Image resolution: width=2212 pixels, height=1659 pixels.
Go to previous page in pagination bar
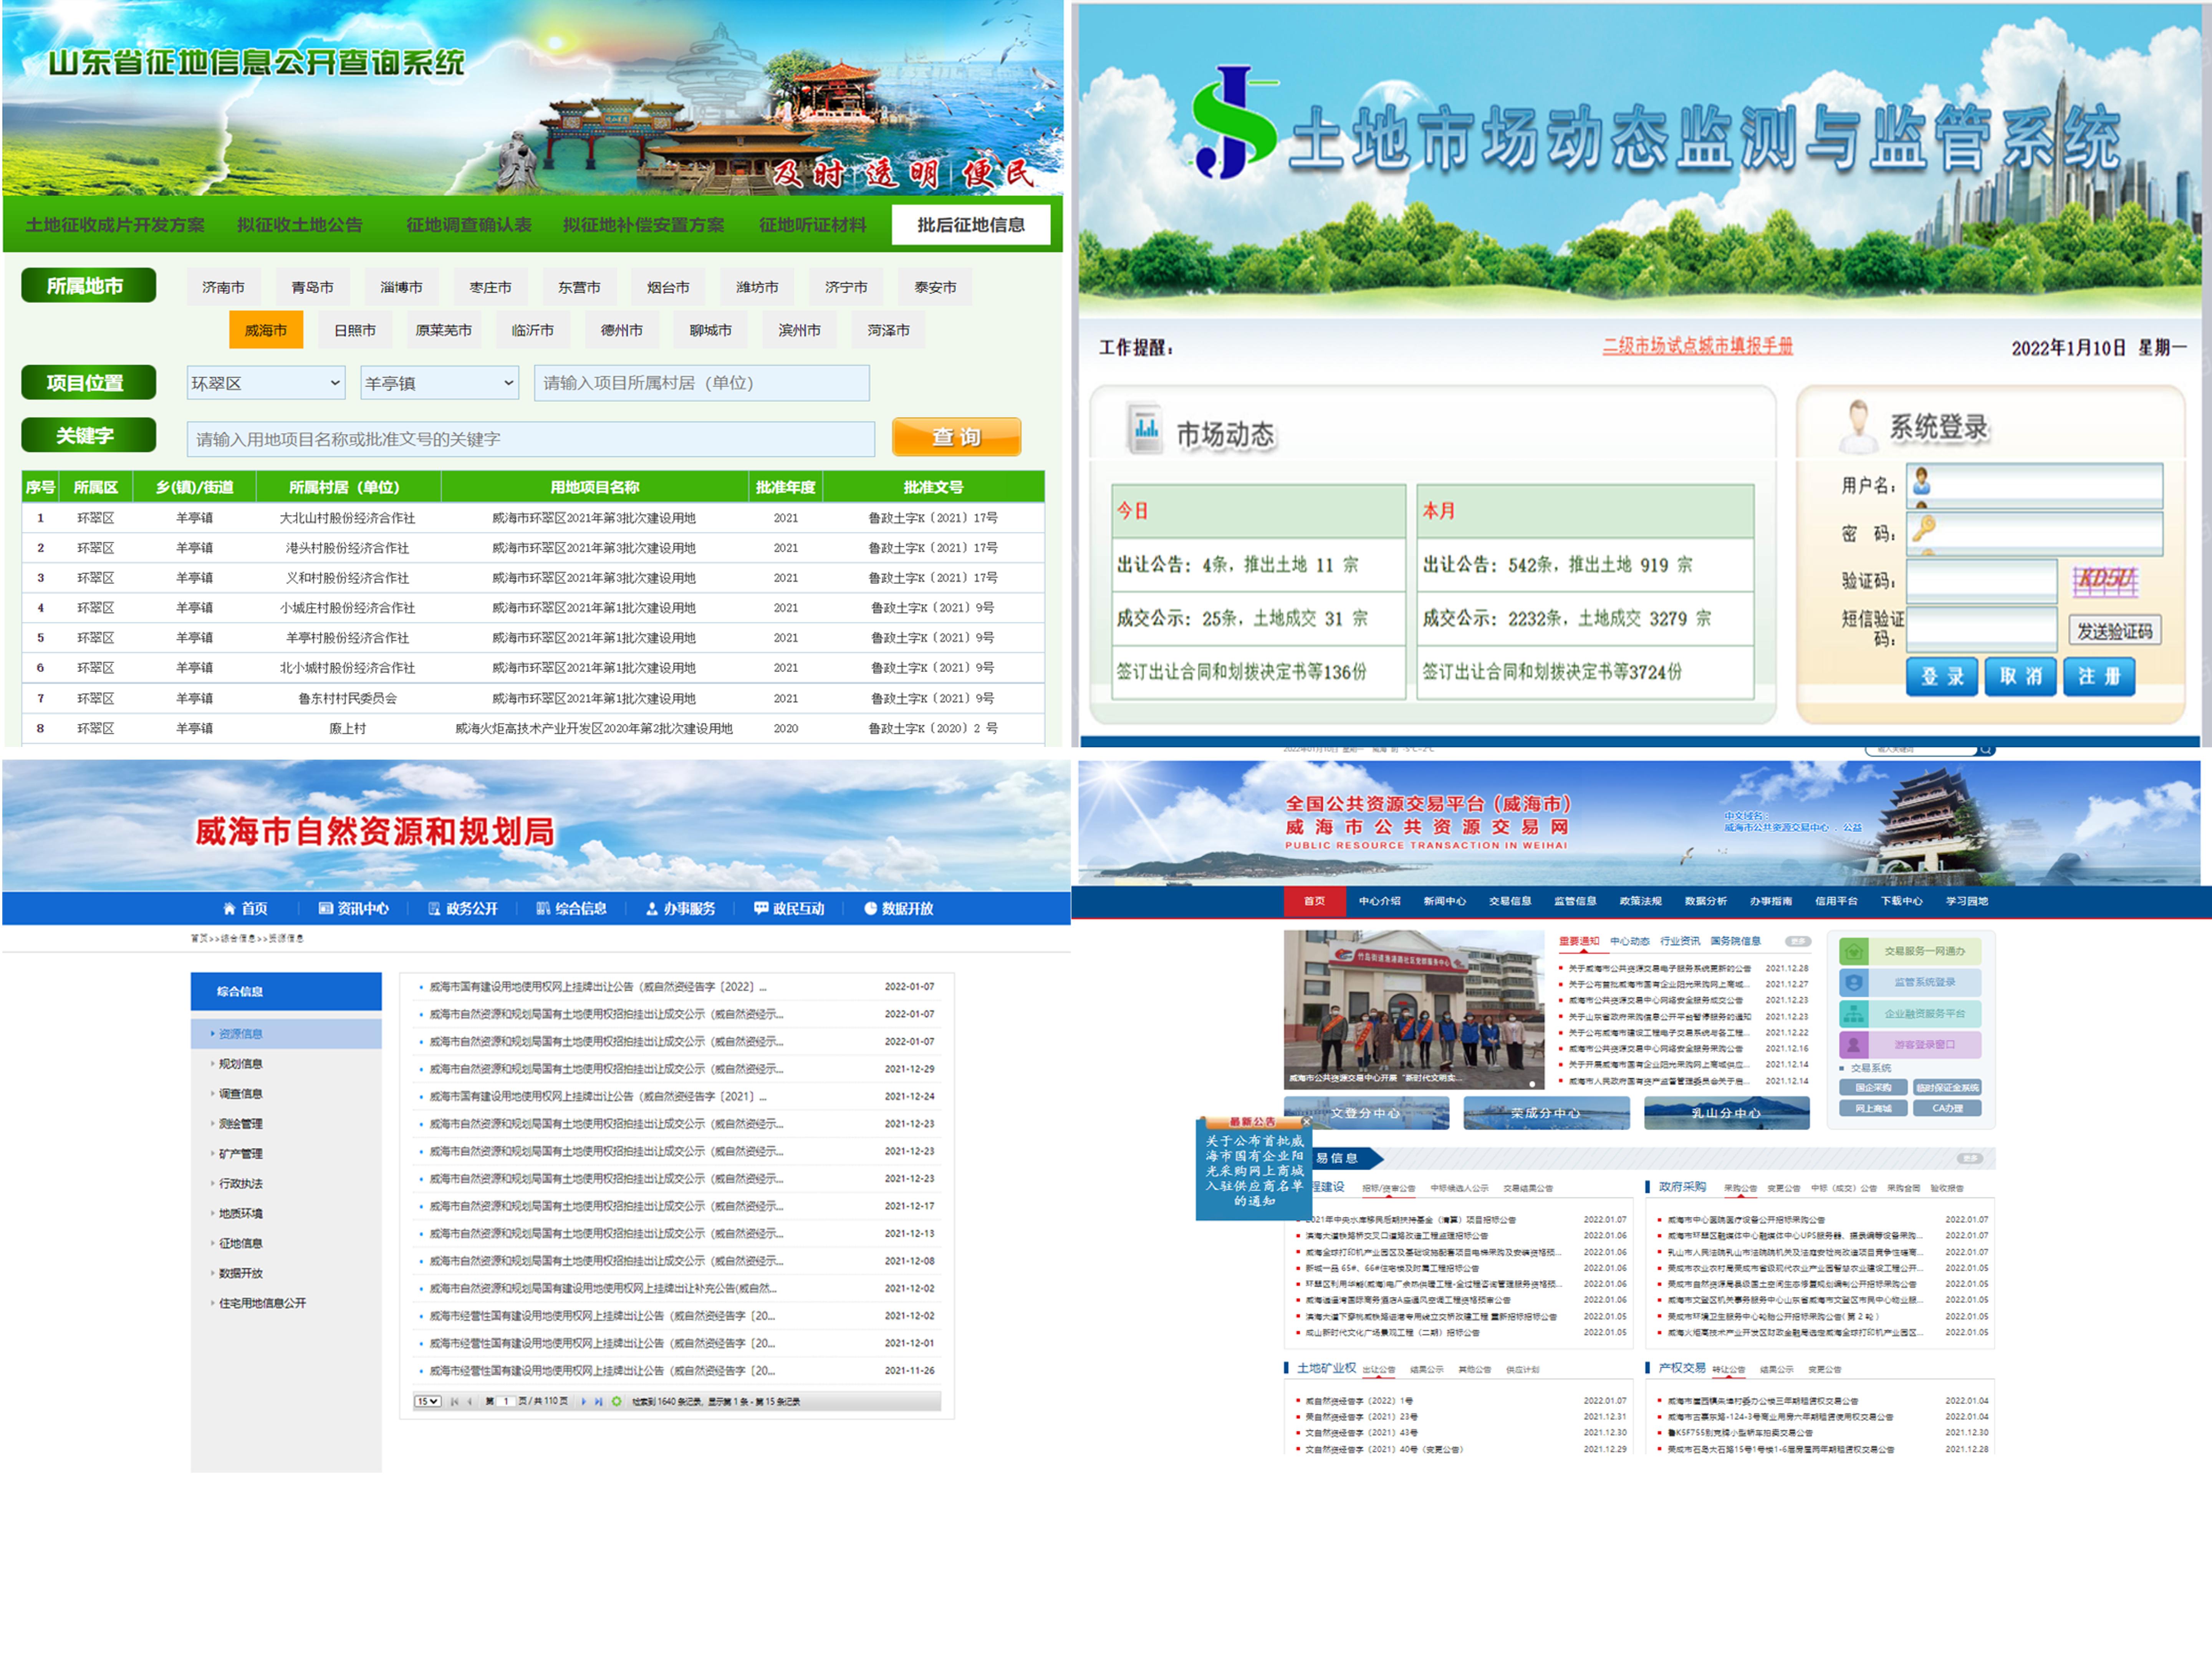(470, 1402)
